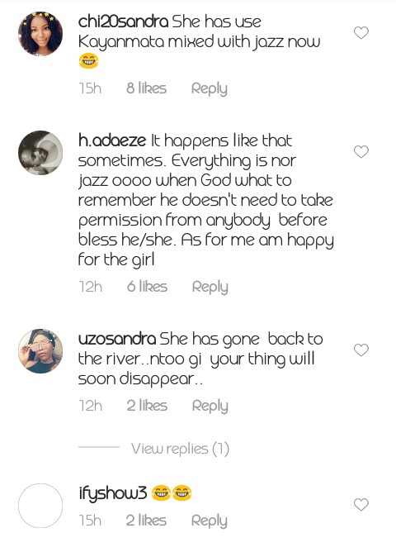Open h.adaeze's profile avatar

click(40, 153)
